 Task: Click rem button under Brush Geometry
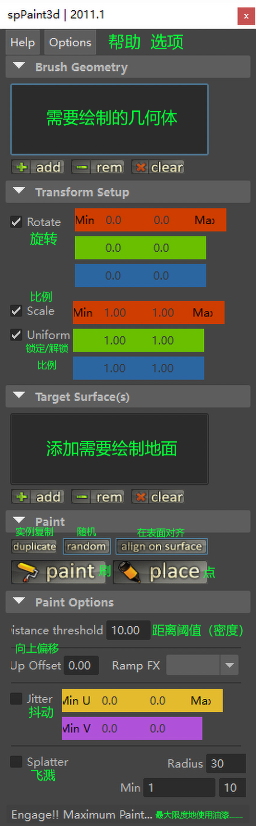[x=97, y=167]
